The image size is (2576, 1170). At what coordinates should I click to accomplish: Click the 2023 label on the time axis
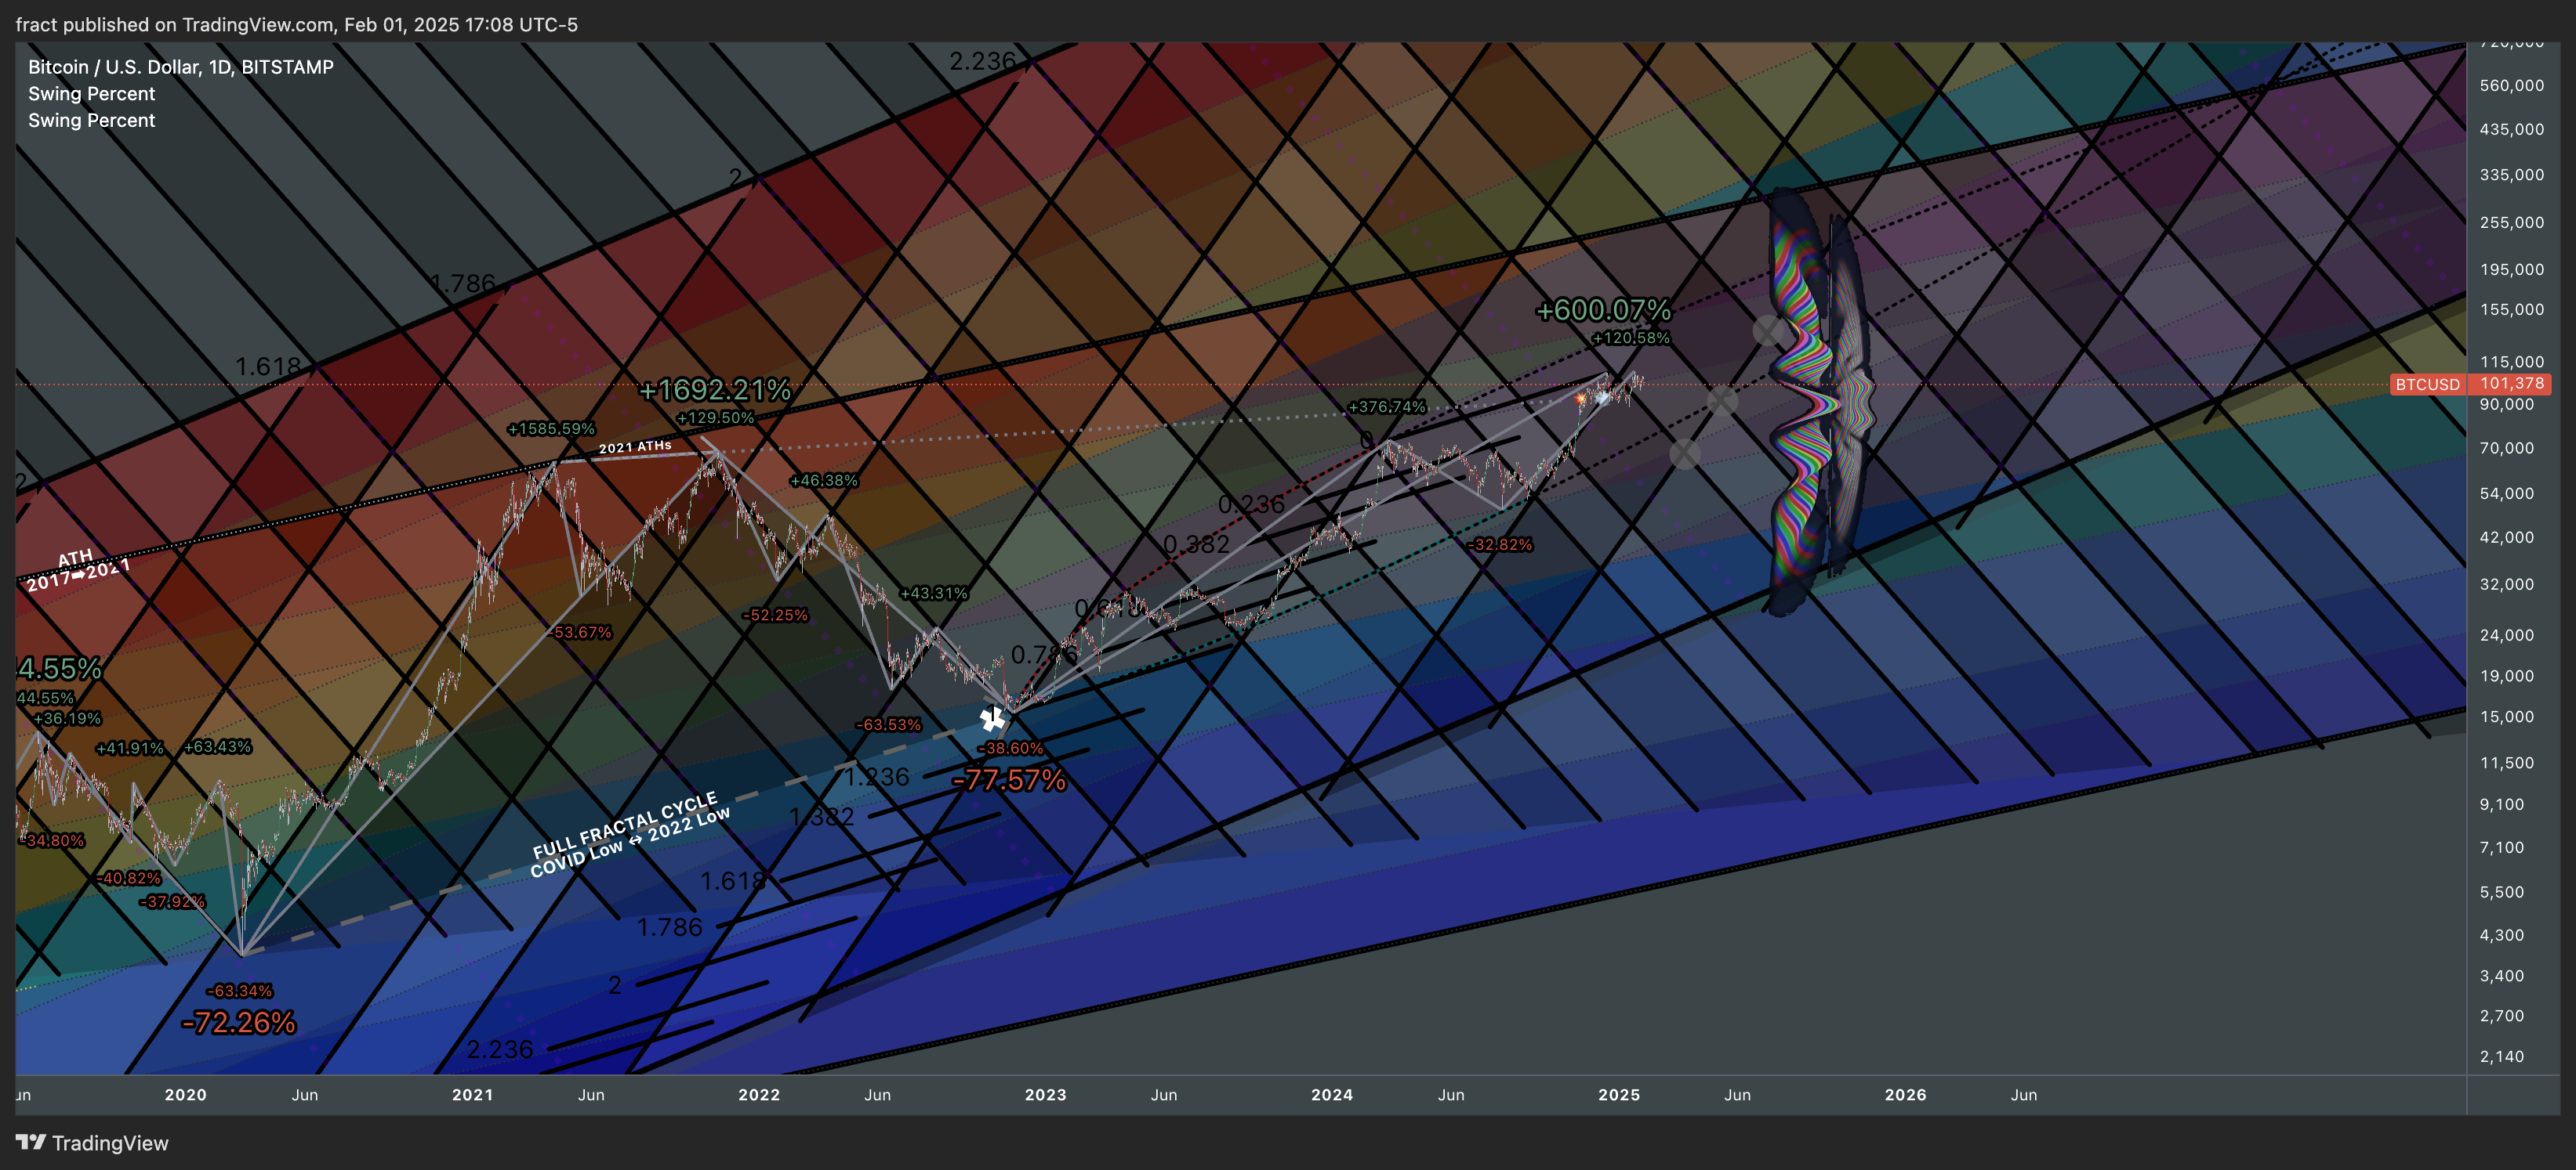(x=1045, y=1095)
